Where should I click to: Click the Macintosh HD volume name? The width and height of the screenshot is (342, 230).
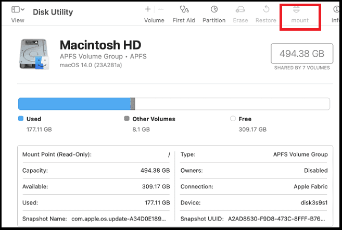(x=100, y=44)
